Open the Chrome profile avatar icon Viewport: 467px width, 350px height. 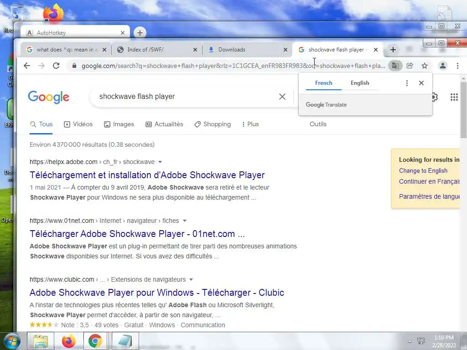click(x=443, y=66)
